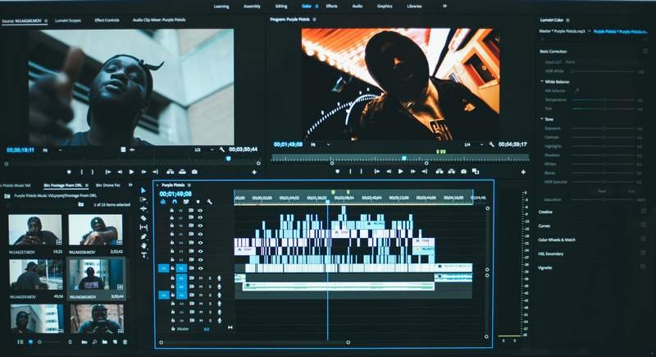
Task: Solo the first audio track A1
Action: [x=210, y=278]
